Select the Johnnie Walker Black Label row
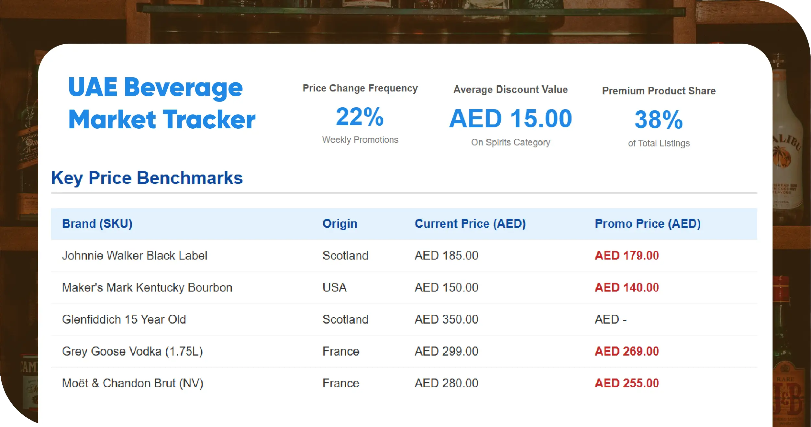 tap(134, 256)
